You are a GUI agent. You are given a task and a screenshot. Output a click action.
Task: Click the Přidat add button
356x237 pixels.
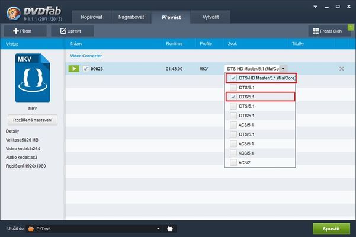coord(25,31)
